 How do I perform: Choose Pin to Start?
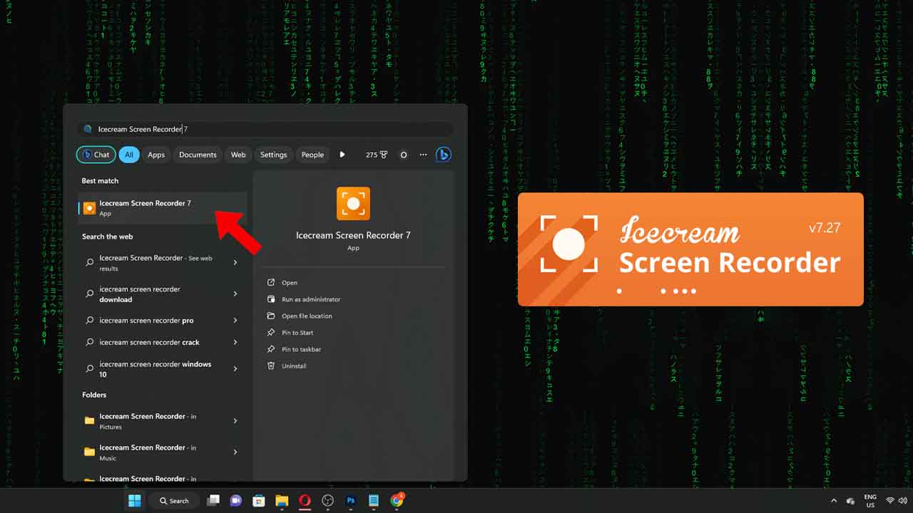click(x=290, y=333)
